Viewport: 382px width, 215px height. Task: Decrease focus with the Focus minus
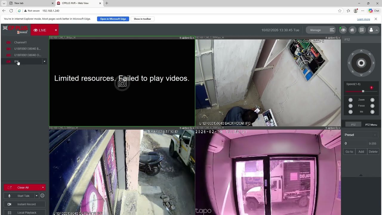[x=351, y=106]
